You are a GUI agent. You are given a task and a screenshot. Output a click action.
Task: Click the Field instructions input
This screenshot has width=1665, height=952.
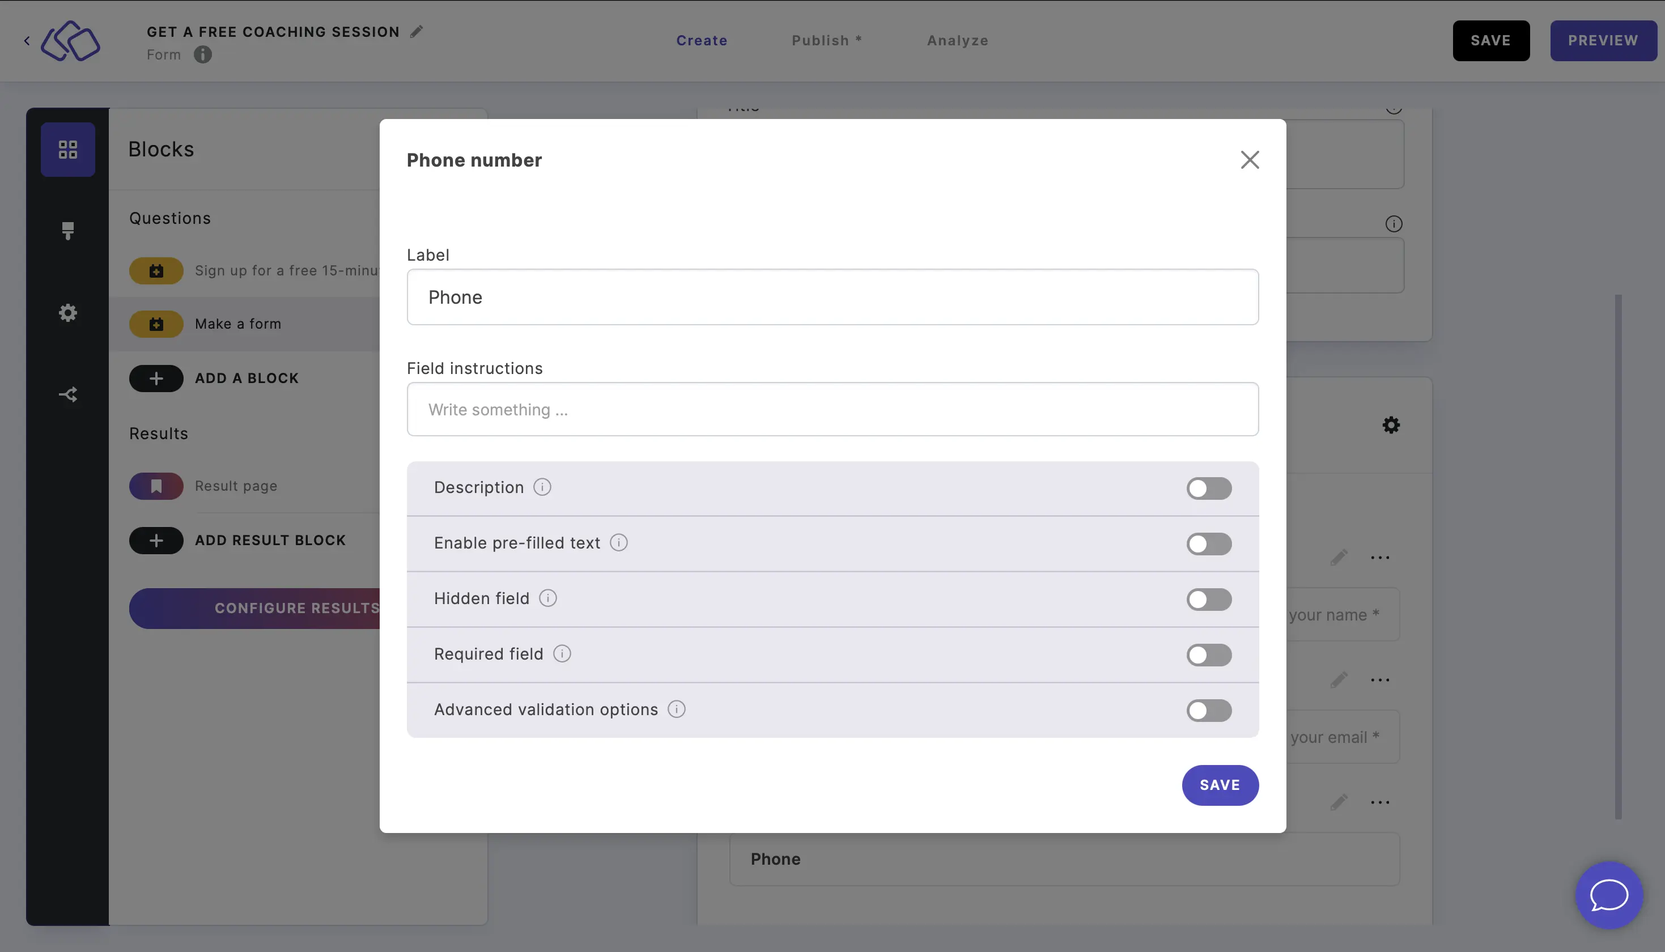click(832, 409)
